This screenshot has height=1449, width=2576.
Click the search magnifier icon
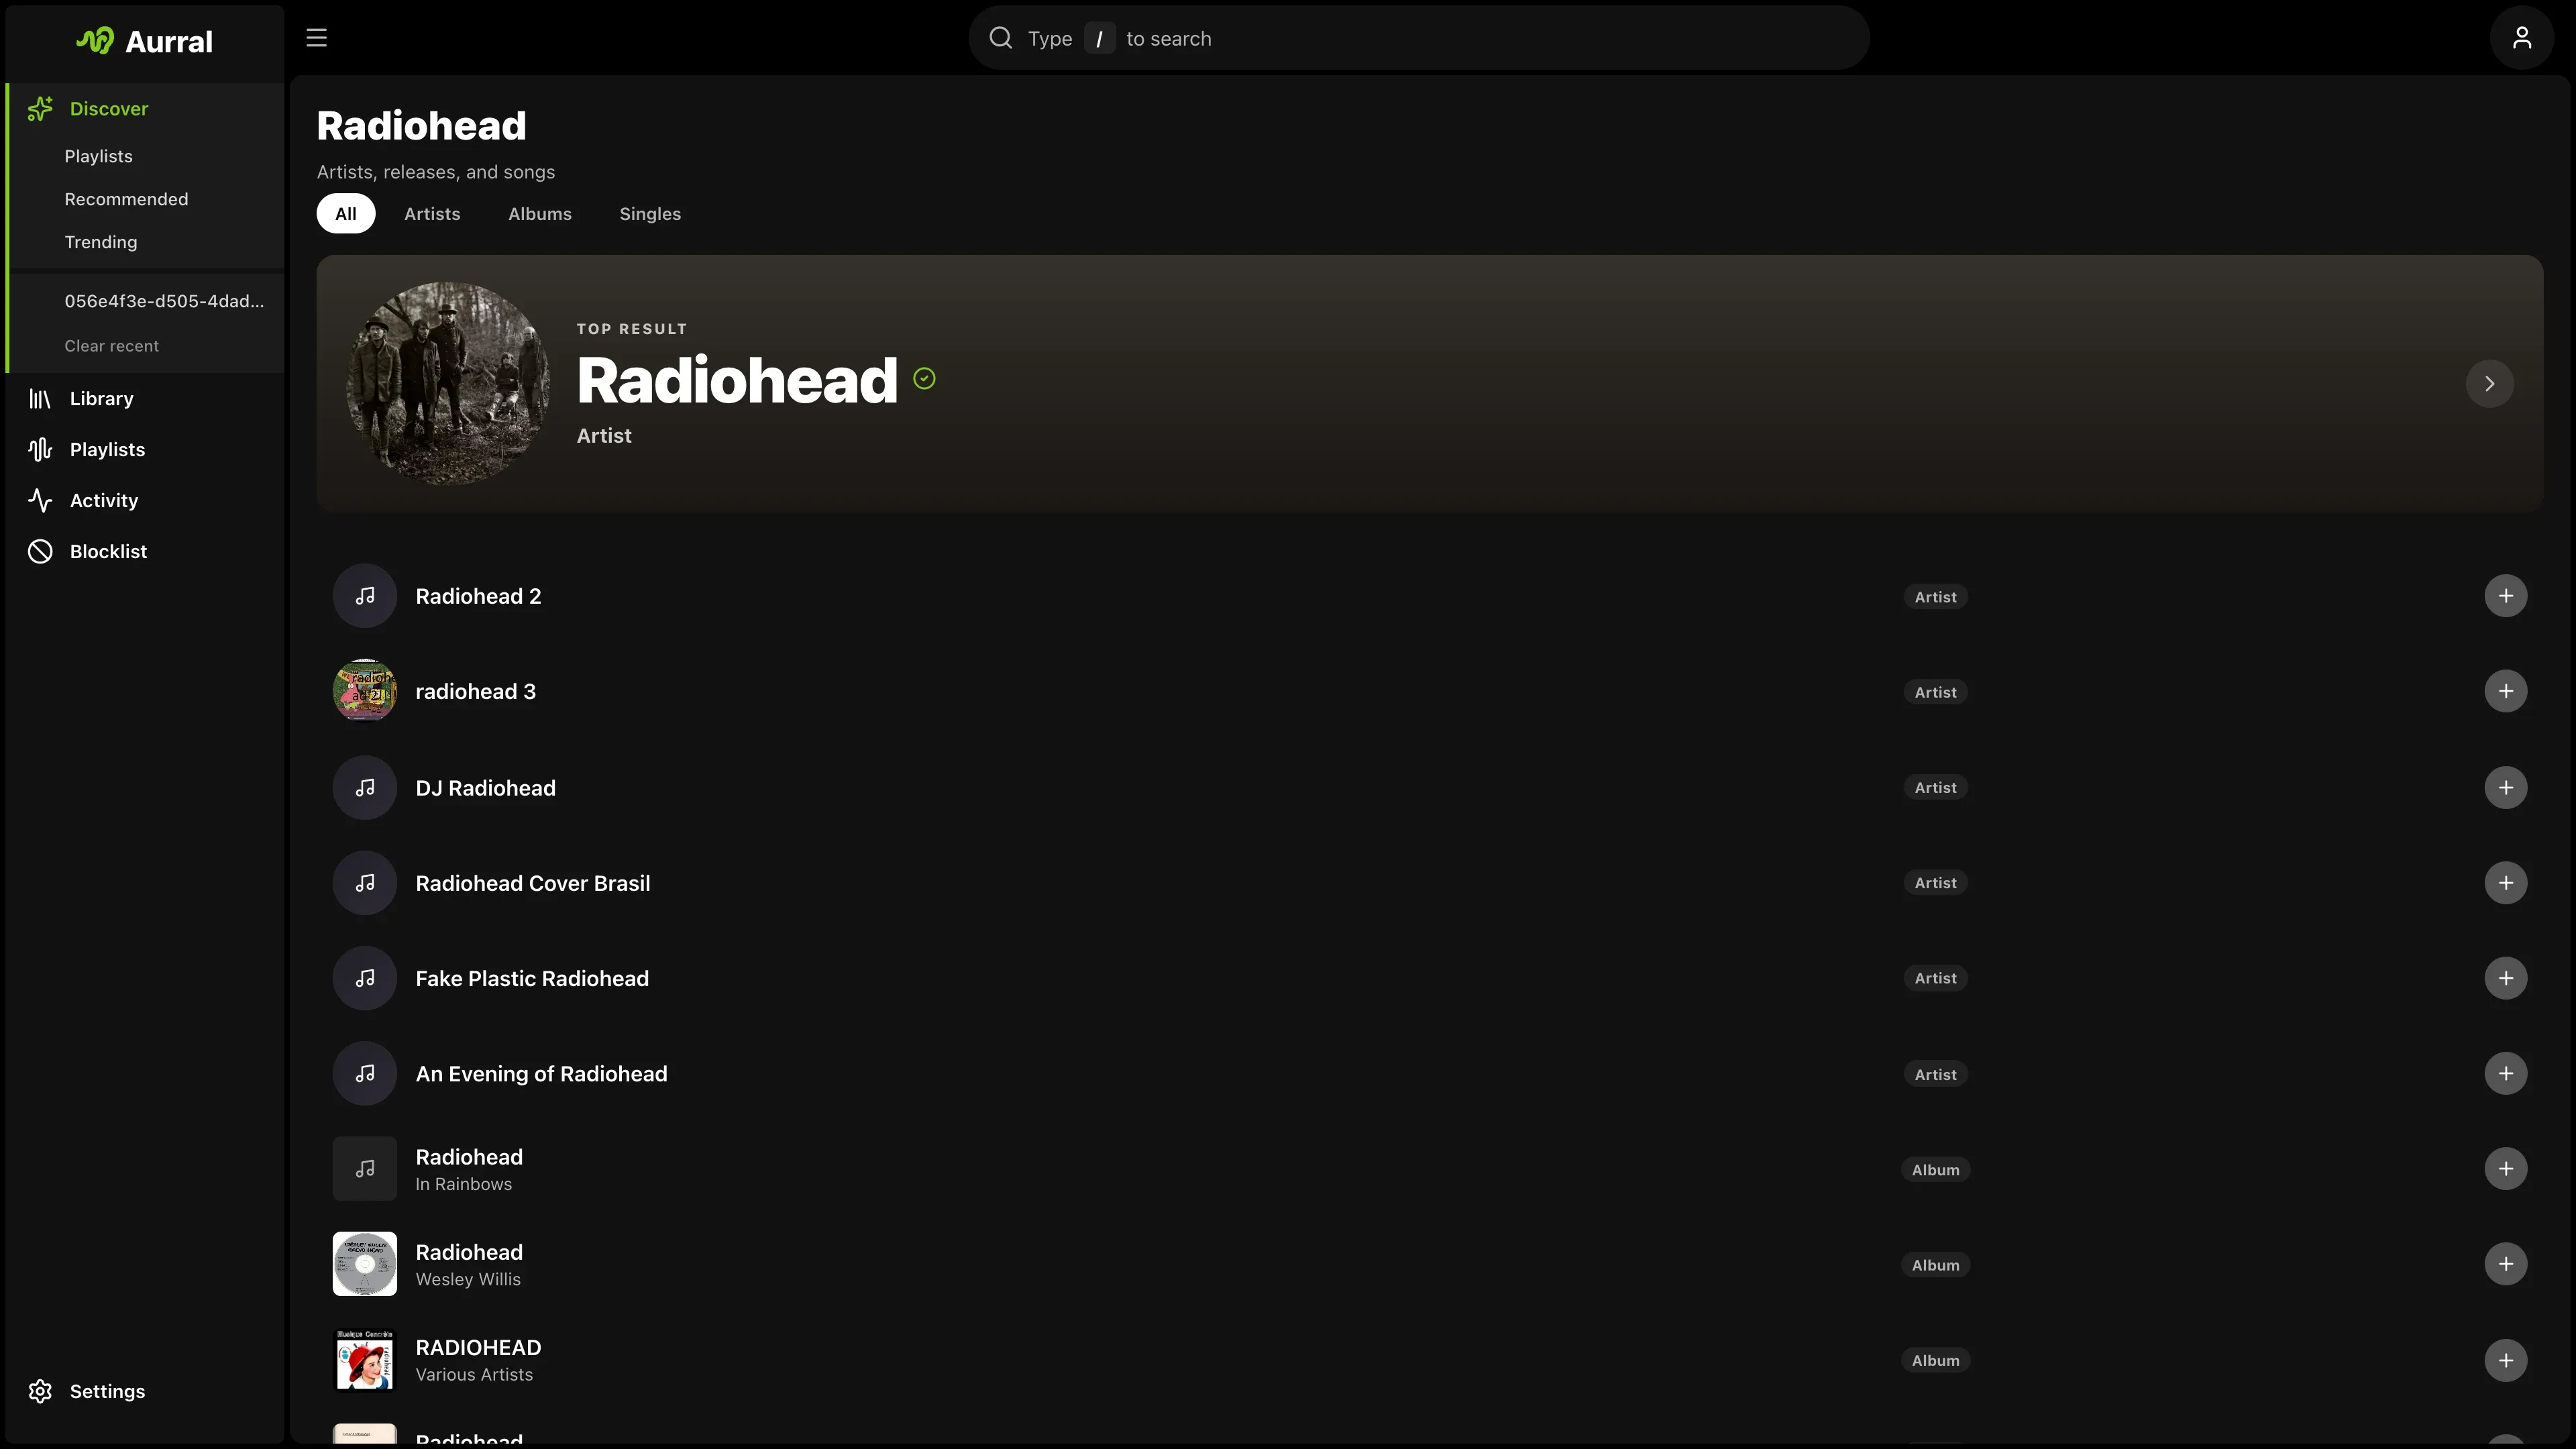click(1000, 38)
